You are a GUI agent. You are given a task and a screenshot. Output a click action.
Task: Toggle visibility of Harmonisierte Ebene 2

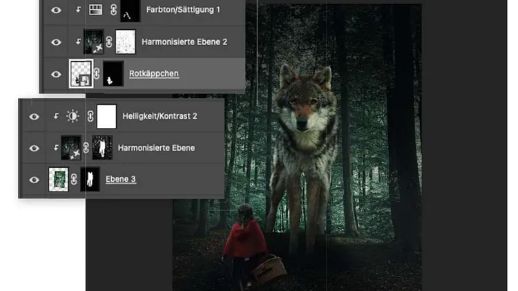tap(57, 41)
